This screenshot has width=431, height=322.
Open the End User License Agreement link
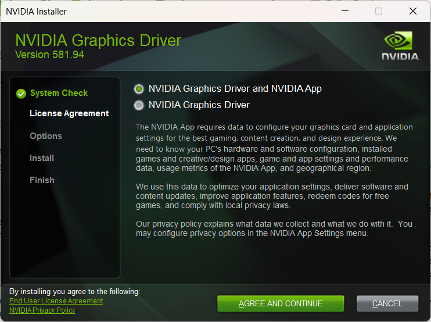[56, 301]
